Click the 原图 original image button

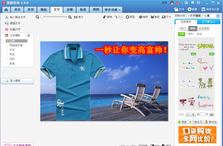click(x=130, y=17)
